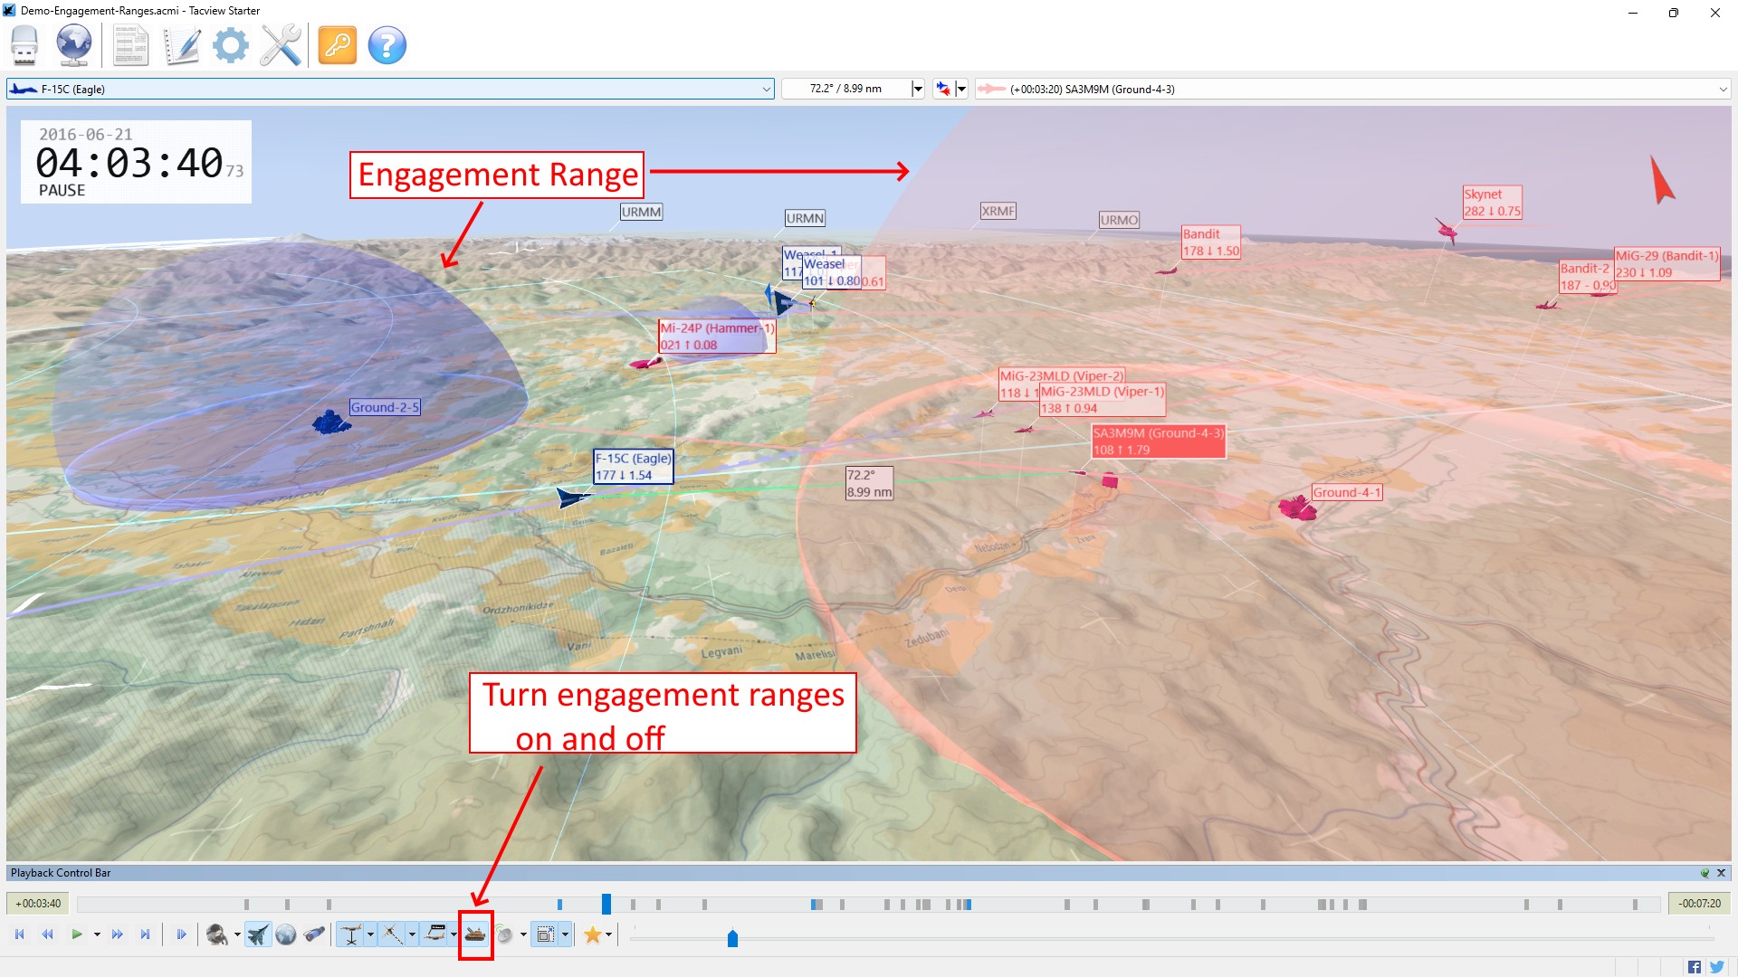The image size is (1738, 977).
Task: Select the Ground-2-5 label
Action: pyautogui.click(x=385, y=407)
